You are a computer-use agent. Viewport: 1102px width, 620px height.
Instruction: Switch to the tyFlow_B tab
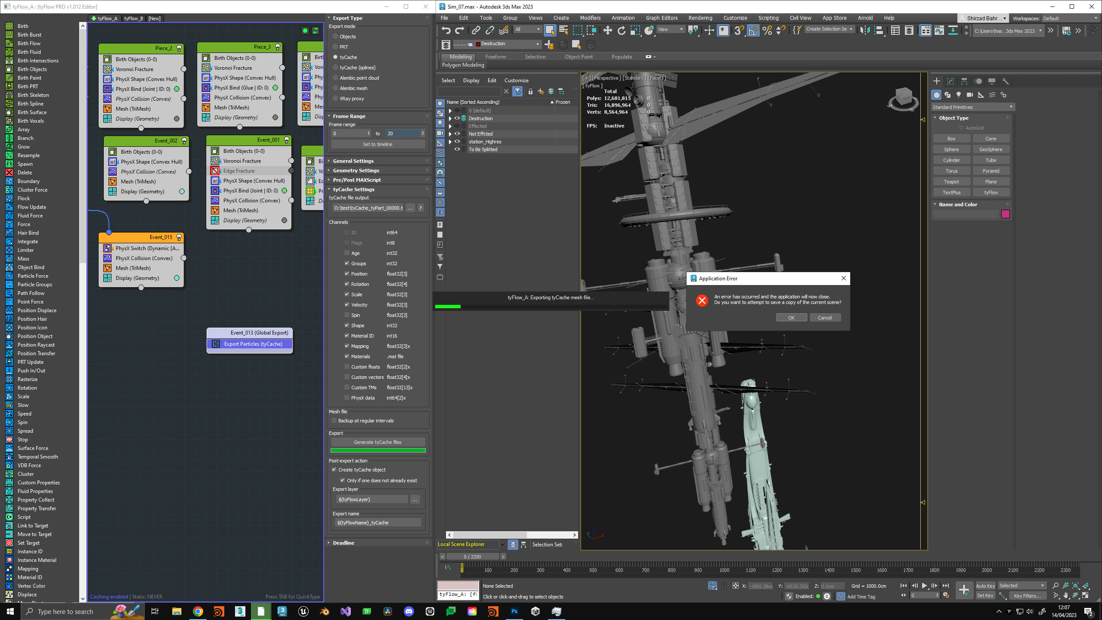tap(133, 19)
